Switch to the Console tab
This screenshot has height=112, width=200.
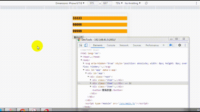(x=111, y=45)
